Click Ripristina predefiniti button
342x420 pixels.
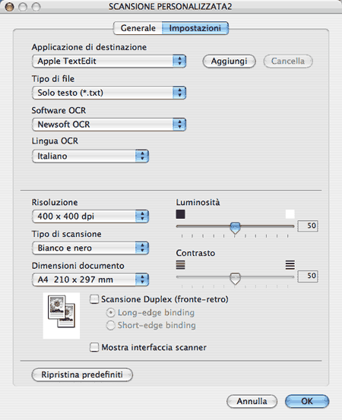pos(82,374)
